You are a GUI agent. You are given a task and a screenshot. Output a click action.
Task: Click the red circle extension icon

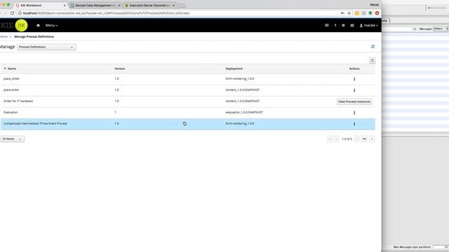tap(377, 13)
